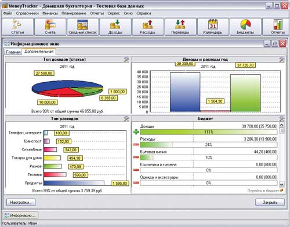Click the Продукты expense bar
The height and width of the screenshot is (227, 290).
click(x=74, y=183)
